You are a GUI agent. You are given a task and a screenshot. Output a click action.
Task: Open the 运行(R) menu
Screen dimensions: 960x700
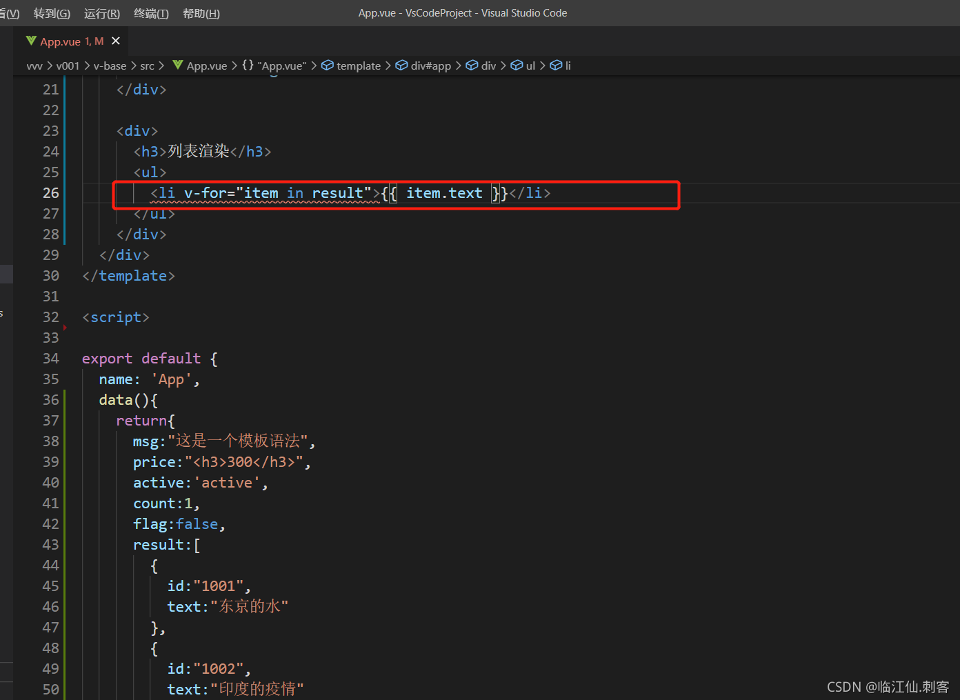point(102,13)
